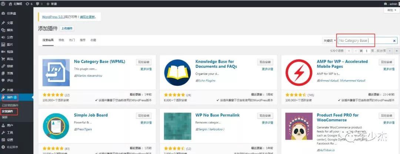
Task: Click the current page number field
Action: tap(367, 51)
